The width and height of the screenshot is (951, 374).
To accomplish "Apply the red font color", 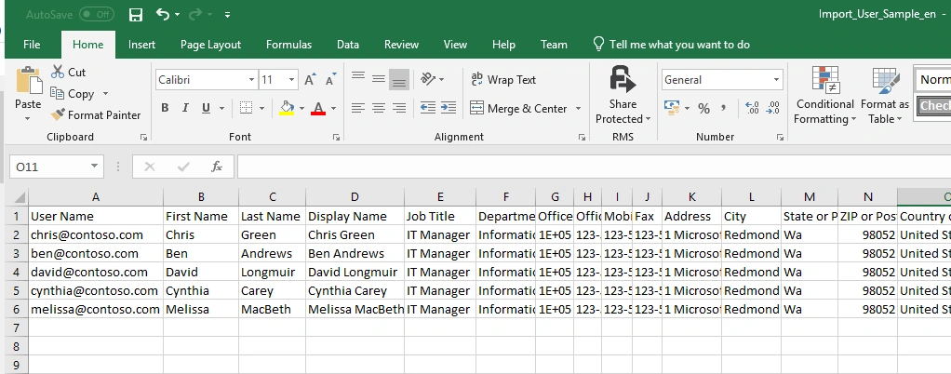I will pyautogui.click(x=318, y=108).
